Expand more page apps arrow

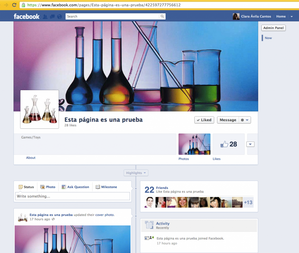[x=251, y=144]
